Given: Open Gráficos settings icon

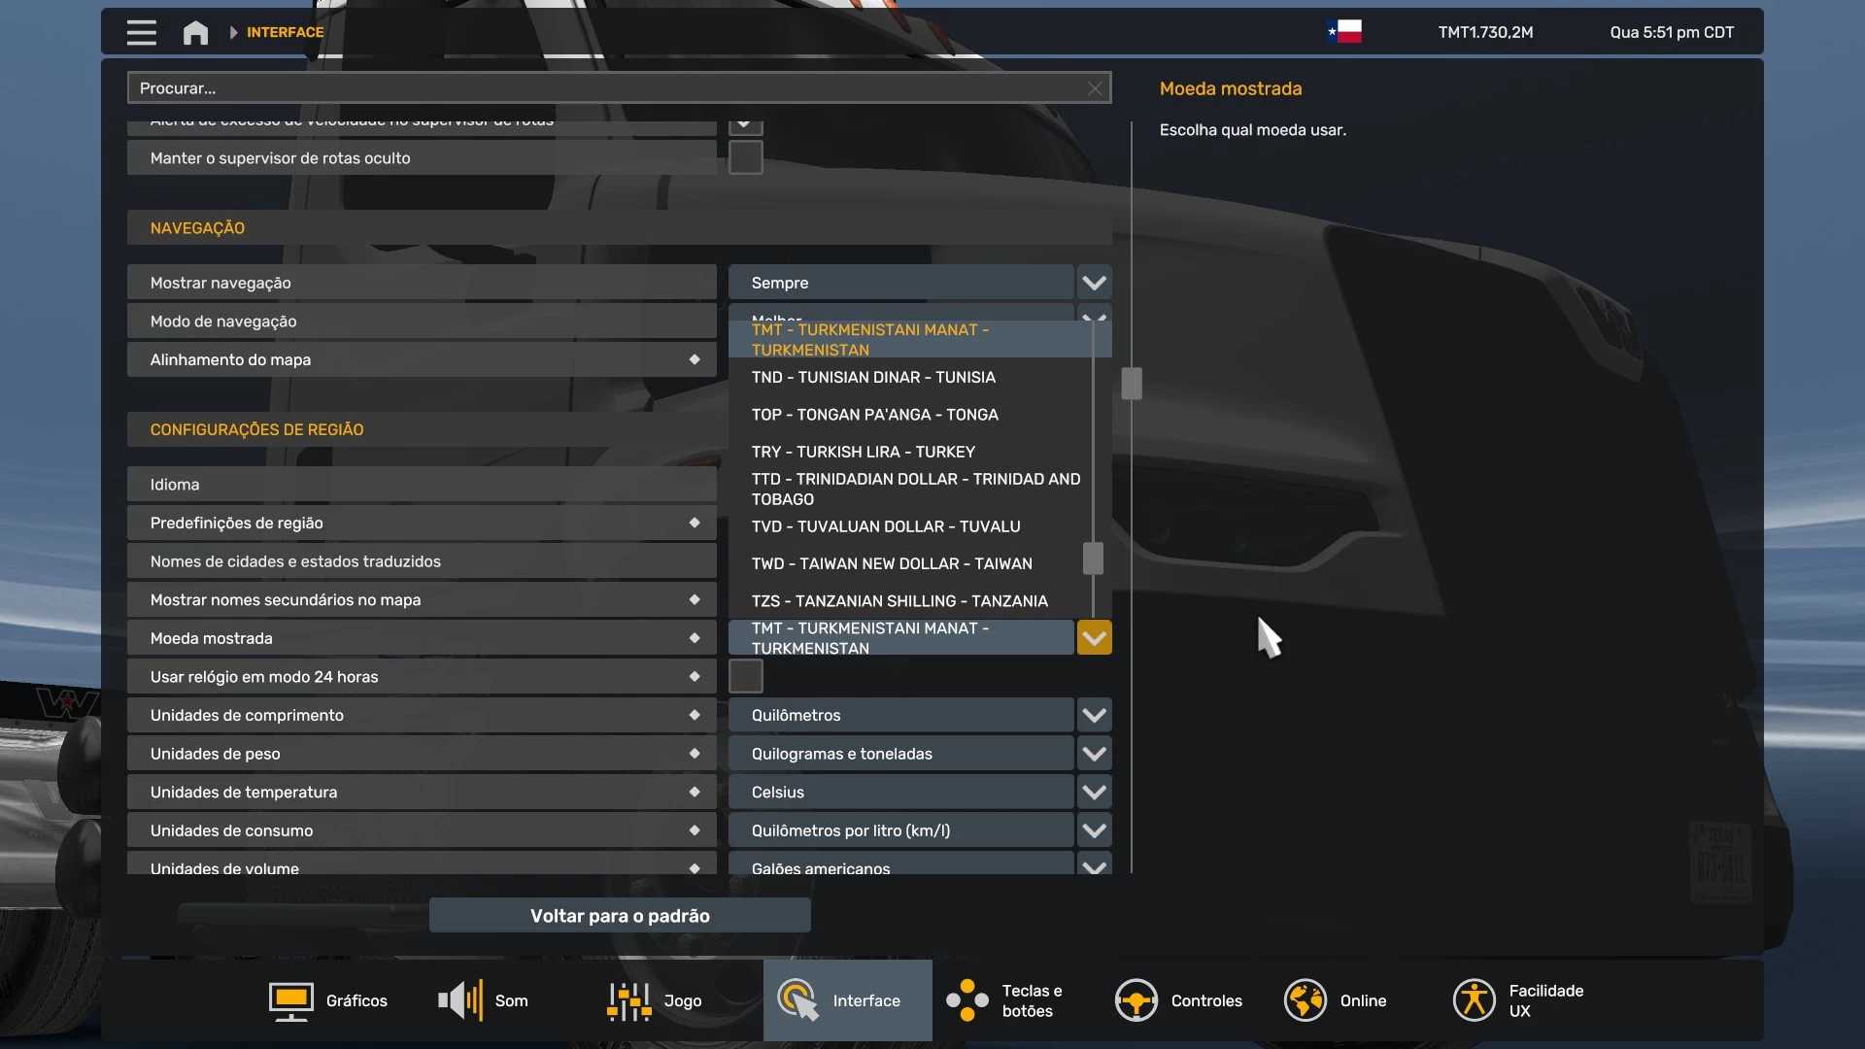Looking at the screenshot, I should [x=290, y=1000].
